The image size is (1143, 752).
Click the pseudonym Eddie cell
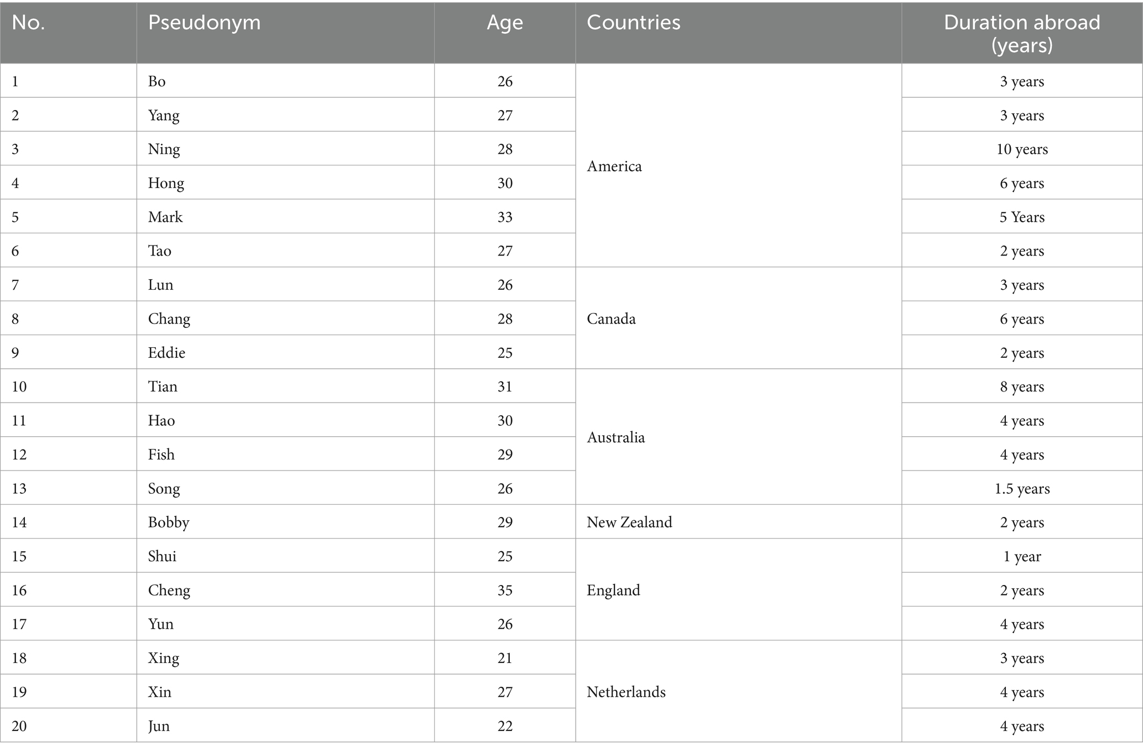click(x=285, y=352)
